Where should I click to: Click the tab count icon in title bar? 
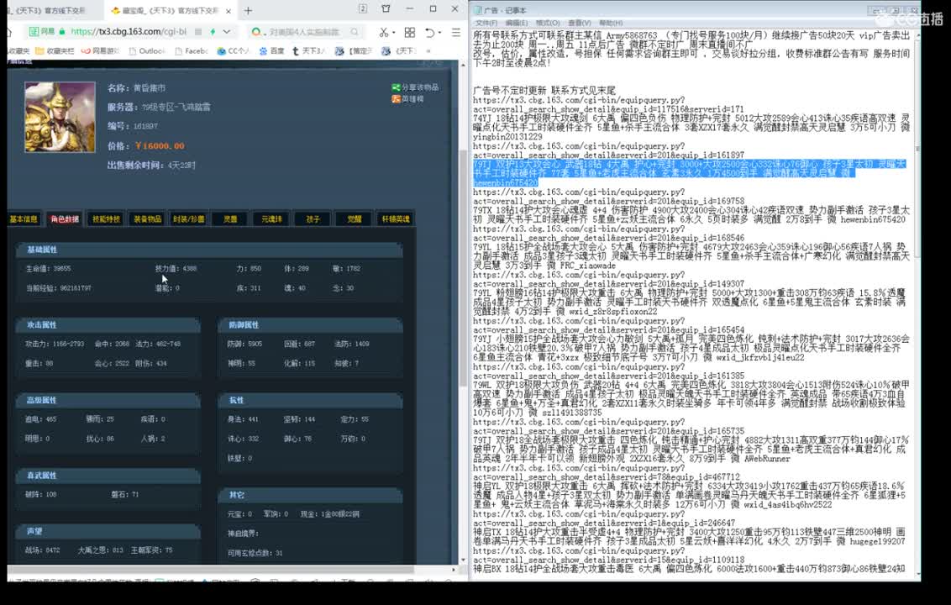pos(363,8)
